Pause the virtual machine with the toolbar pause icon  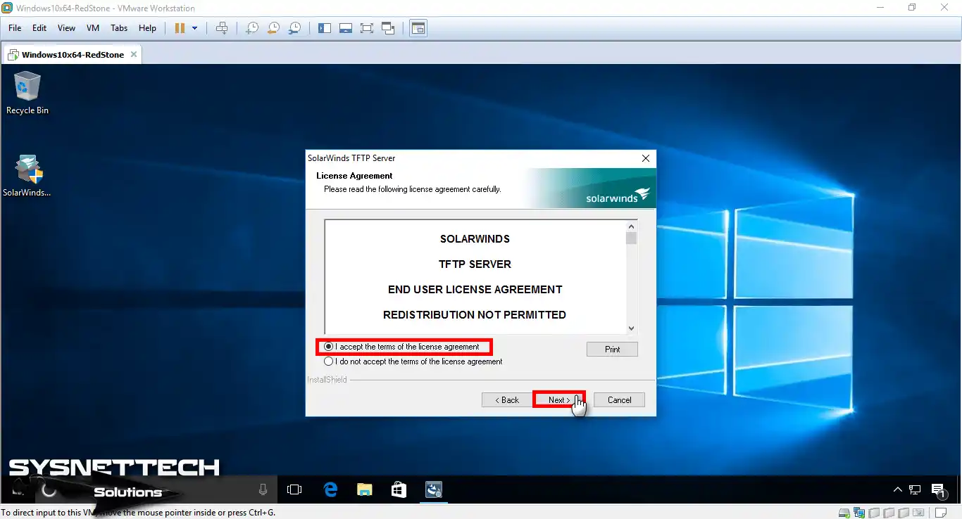click(x=180, y=28)
